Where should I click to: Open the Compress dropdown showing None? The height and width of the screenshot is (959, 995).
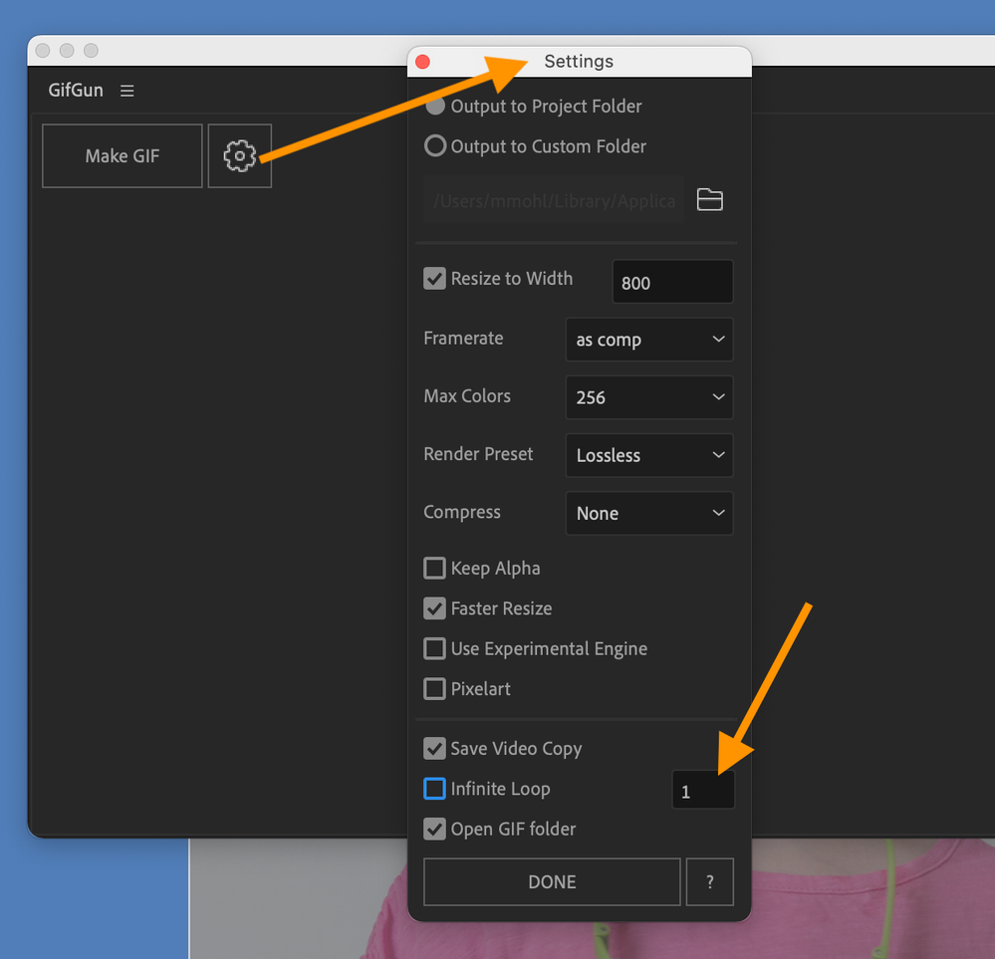click(x=649, y=513)
